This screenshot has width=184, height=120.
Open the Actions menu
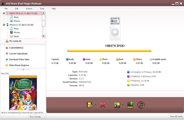[x=29, y=9]
